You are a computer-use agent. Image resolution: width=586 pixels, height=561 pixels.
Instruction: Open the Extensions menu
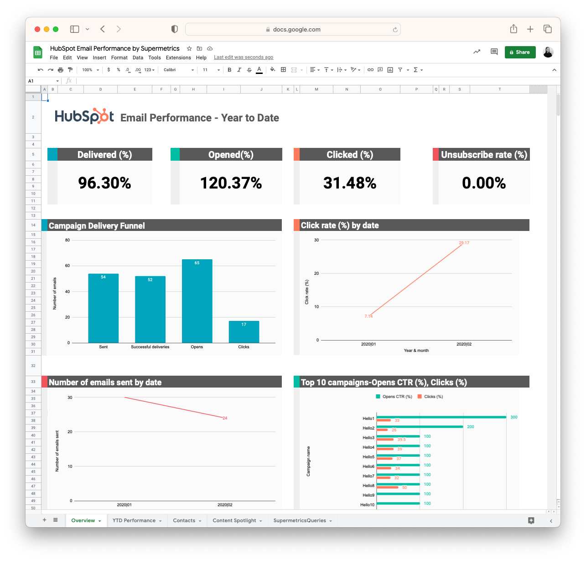(x=178, y=58)
